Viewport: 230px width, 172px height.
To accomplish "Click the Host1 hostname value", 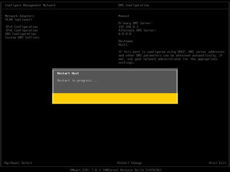I will coord(123,45).
